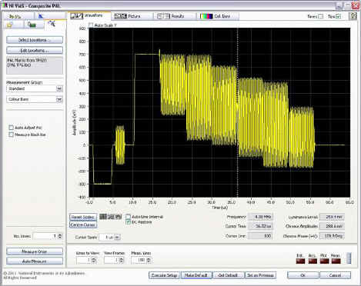Click the Frequency value field

click(260, 217)
